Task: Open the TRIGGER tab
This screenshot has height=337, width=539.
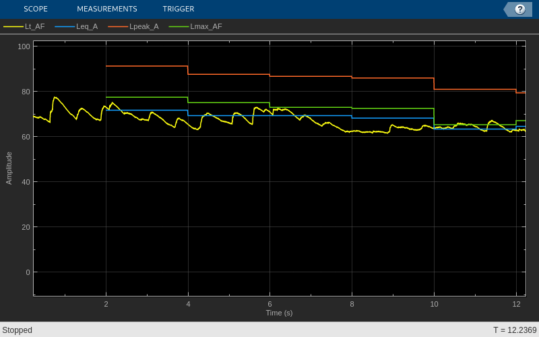Action: coord(179,9)
